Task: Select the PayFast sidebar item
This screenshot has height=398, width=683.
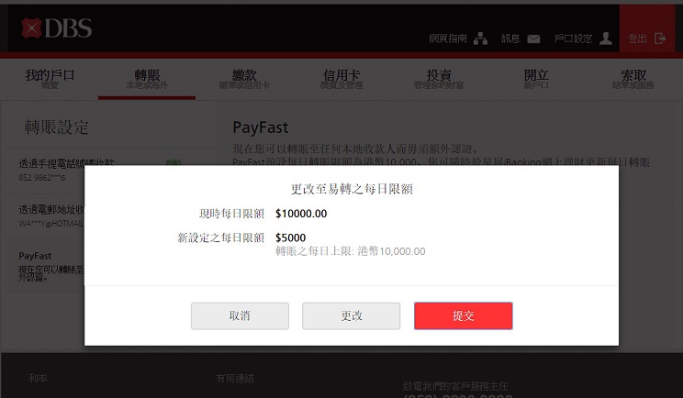Action: (47, 265)
